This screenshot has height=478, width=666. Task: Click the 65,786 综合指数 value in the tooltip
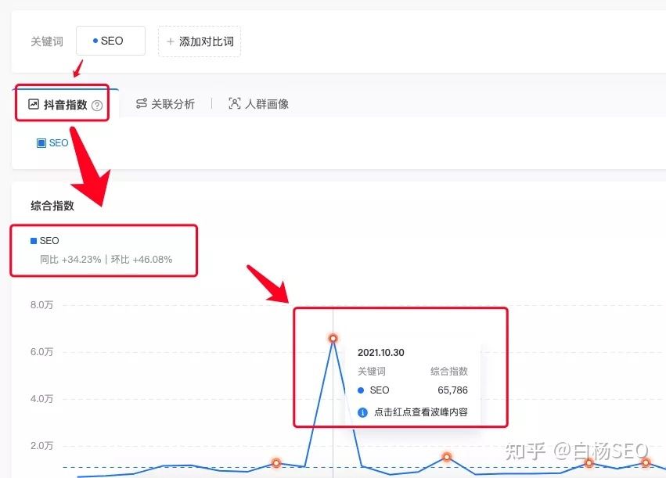(x=451, y=390)
